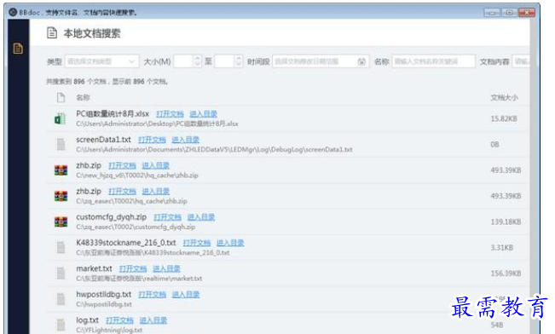555x334 pixels.
Task: Click the file icon of hwpostildbg.txt
Action: [61, 299]
